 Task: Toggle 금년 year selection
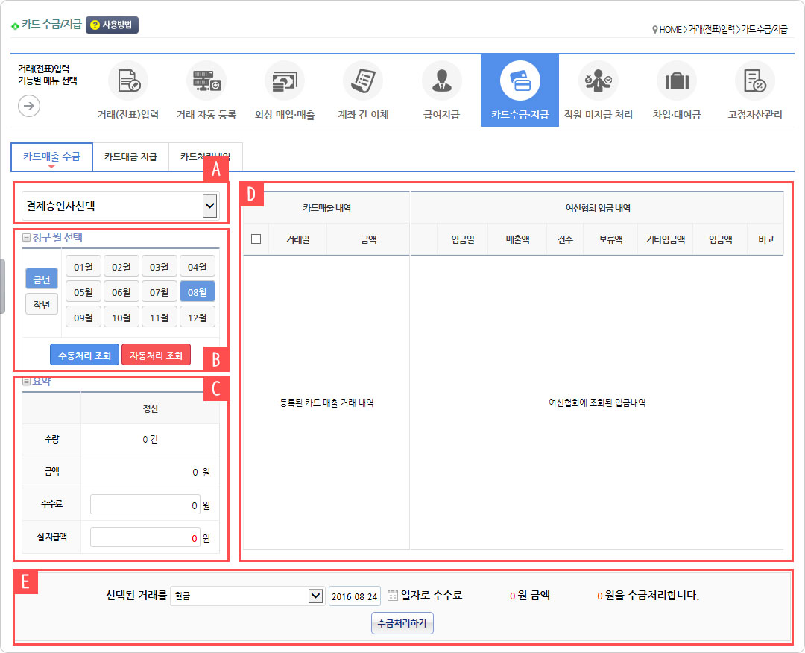(42, 280)
